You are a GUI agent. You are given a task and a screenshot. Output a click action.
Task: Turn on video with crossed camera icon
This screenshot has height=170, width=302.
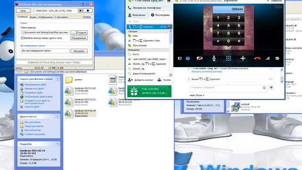[199, 58]
